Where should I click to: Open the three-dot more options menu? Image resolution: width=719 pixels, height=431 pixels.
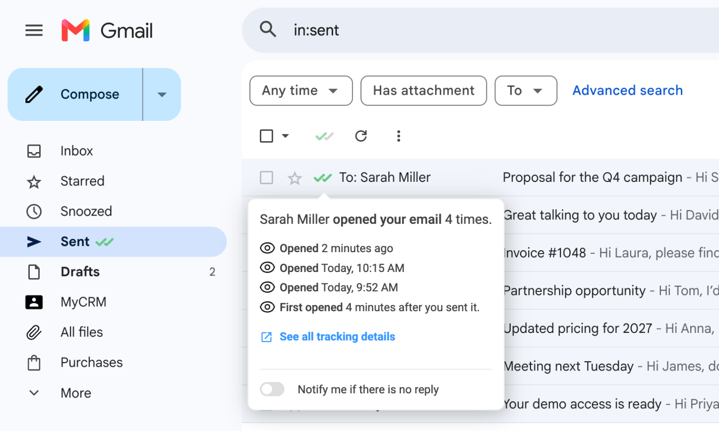tap(398, 136)
